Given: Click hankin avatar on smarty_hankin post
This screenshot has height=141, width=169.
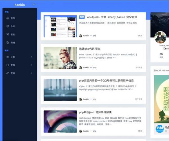Looking at the screenshot, I should click(81, 36).
